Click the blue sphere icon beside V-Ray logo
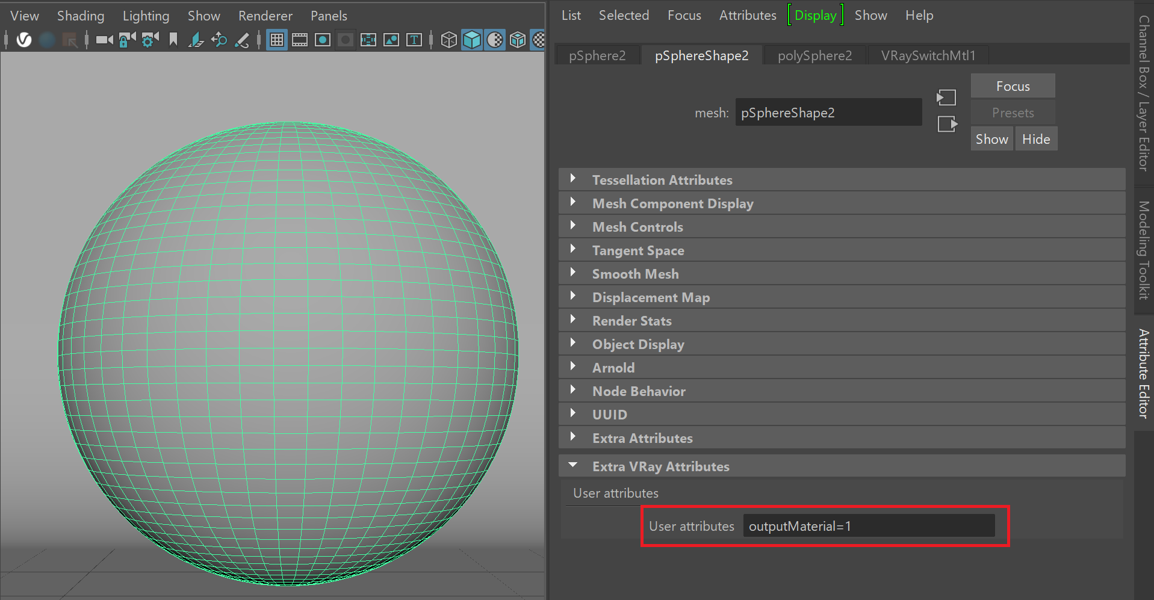1154x600 pixels. [x=47, y=40]
